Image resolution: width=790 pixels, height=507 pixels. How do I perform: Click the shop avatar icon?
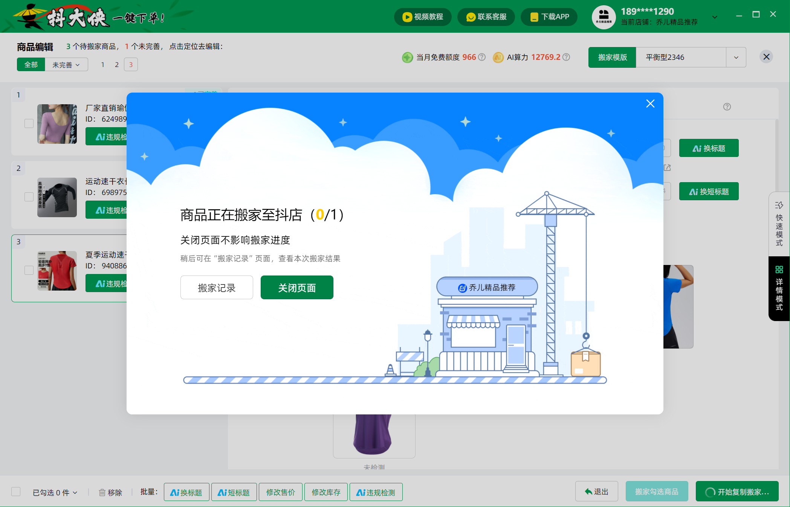[604, 17]
